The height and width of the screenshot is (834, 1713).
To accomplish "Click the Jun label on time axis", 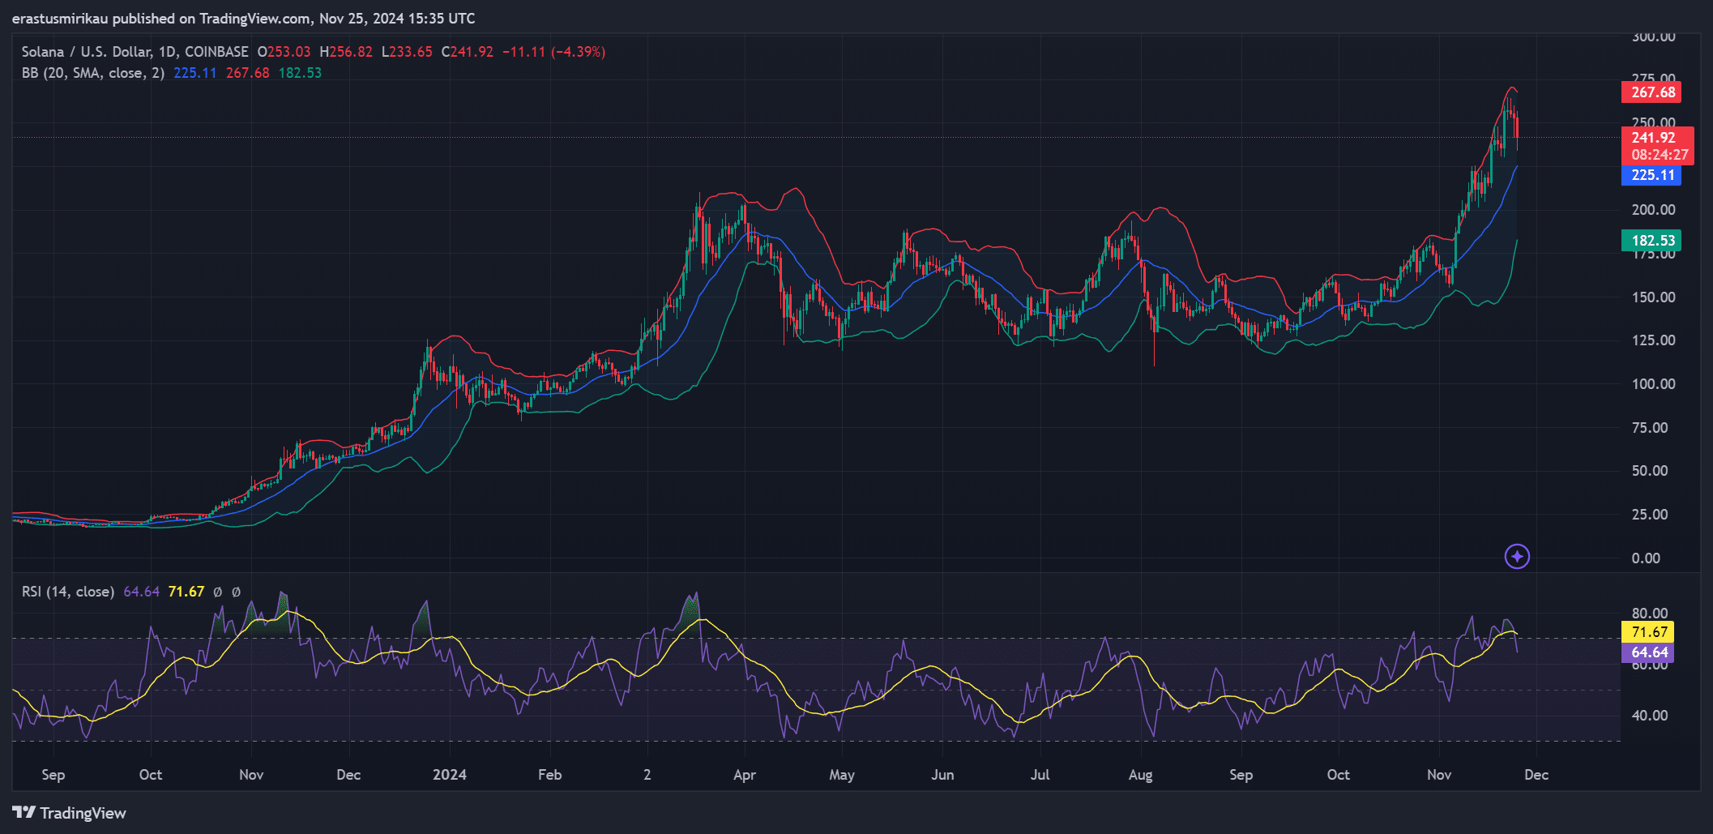I will 942,775.
